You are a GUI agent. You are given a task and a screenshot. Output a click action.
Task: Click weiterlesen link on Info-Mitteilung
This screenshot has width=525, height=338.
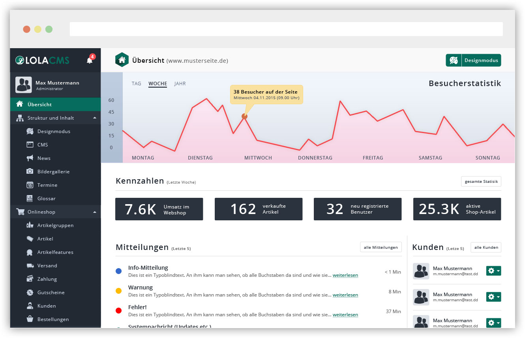[x=345, y=275]
